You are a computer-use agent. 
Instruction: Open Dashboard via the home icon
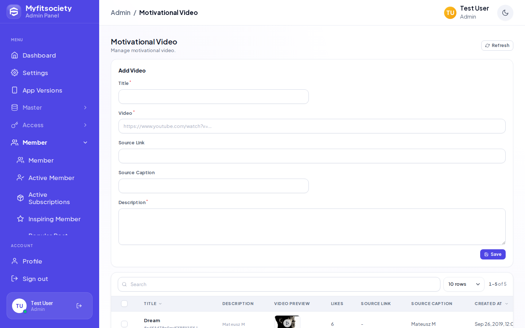(15, 55)
